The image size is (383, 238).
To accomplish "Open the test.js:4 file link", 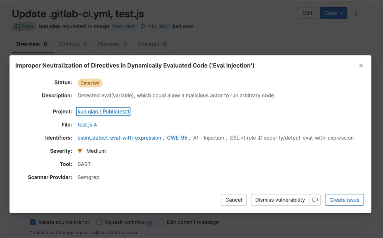I will click(87, 125).
